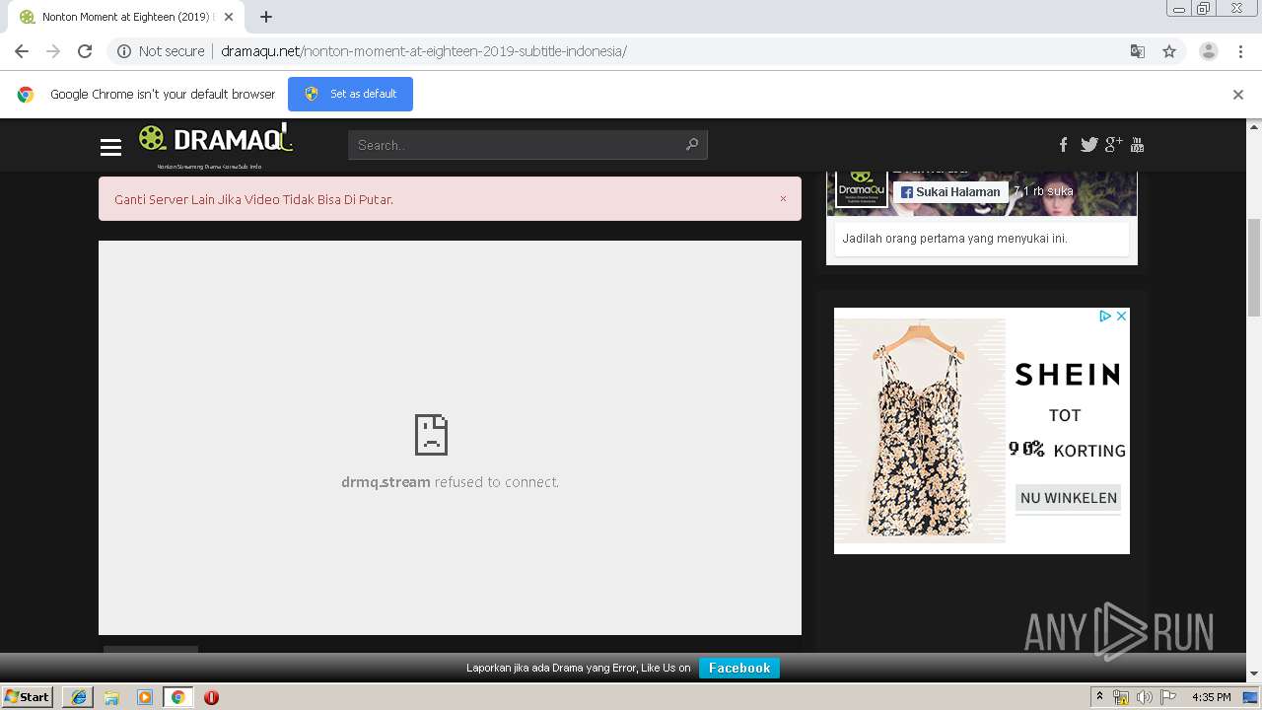Open the Windows Start menu
1262x710 pixels.
click(x=28, y=696)
